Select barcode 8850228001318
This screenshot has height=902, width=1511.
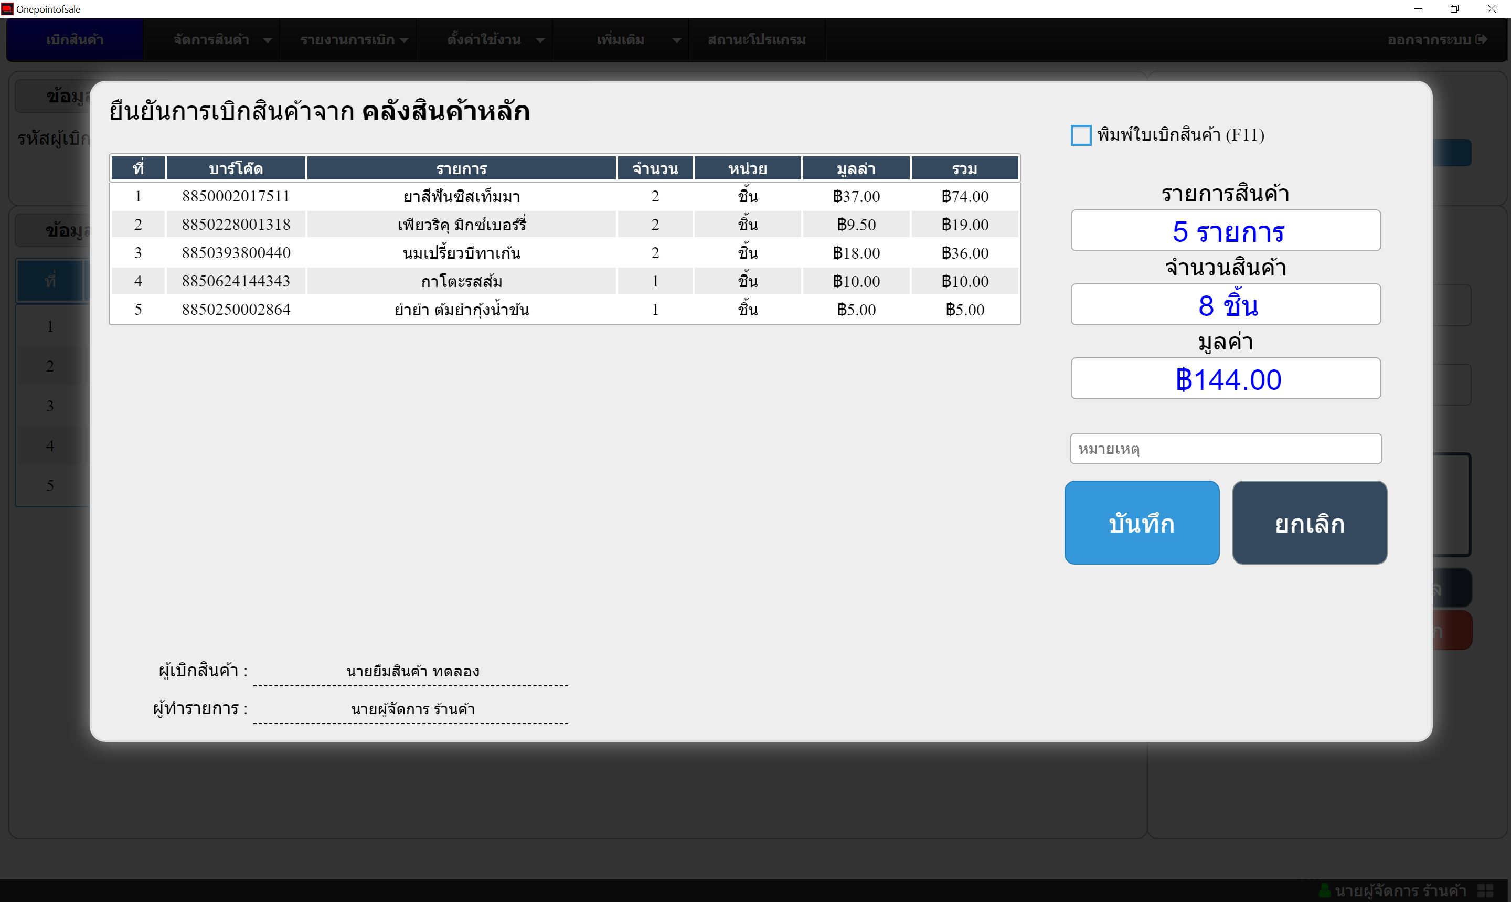pos(236,224)
